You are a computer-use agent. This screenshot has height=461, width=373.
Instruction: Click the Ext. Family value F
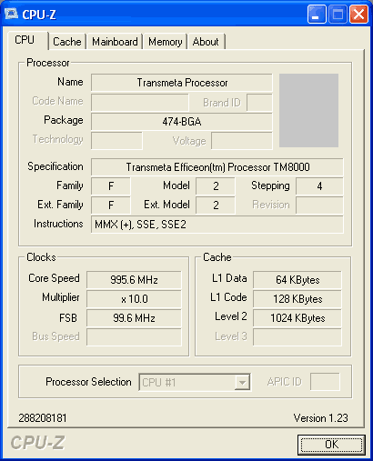(111, 205)
